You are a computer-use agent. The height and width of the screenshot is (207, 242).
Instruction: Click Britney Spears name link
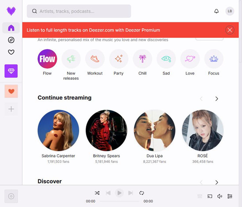click(x=106, y=156)
